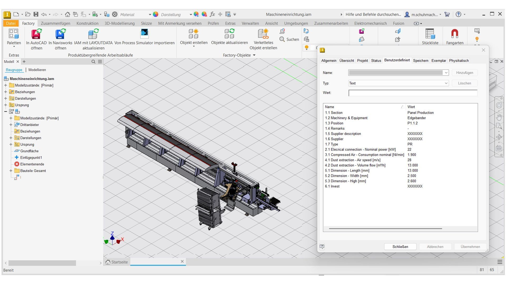
Task: Click the save icon in quick access toolbar
Action: pos(36,14)
